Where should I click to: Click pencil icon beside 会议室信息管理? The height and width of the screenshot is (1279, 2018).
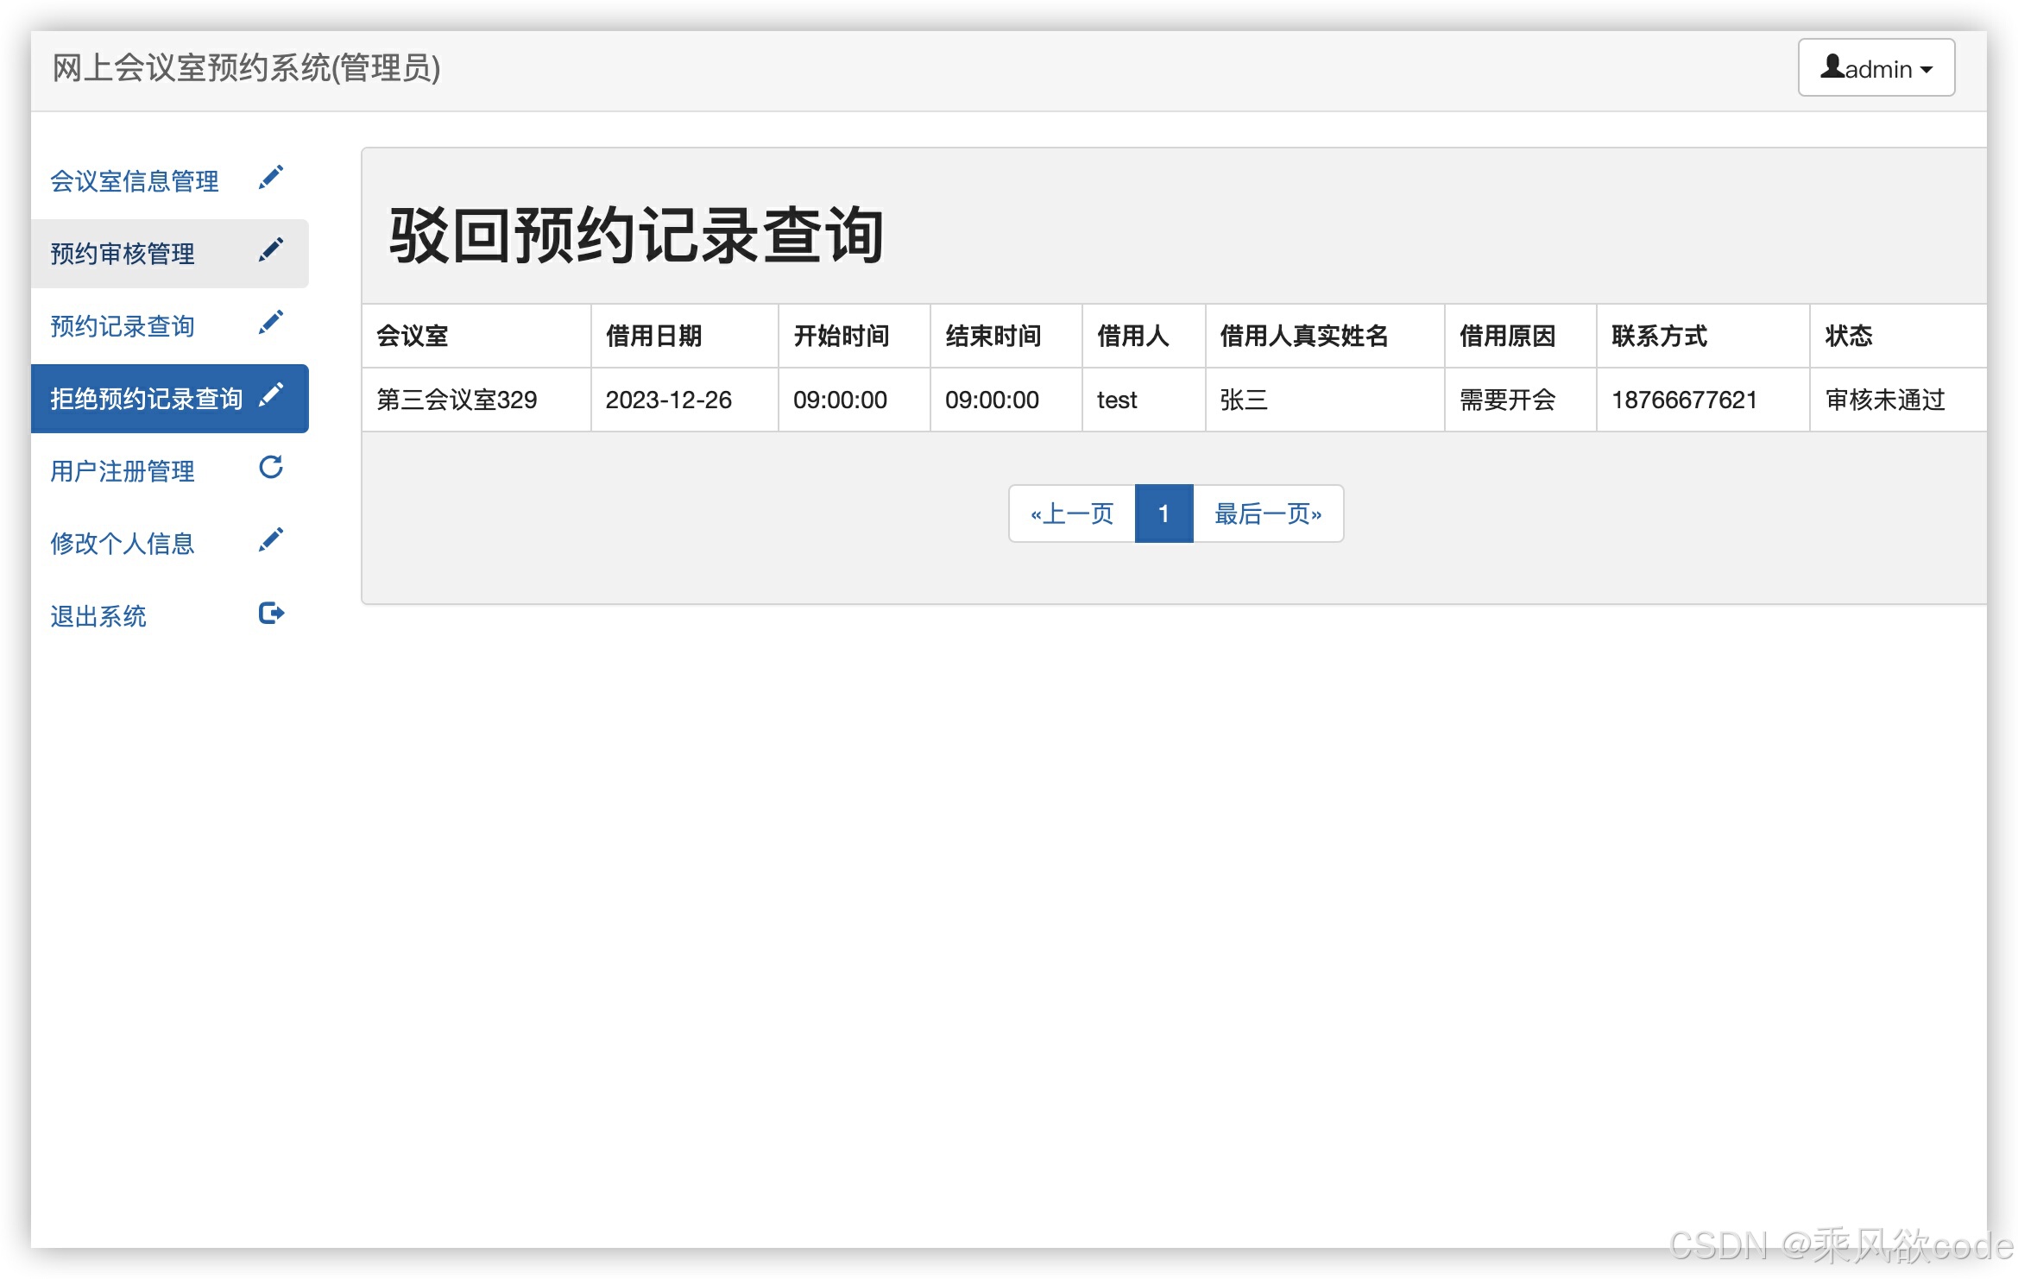pyautogui.click(x=271, y=177)
